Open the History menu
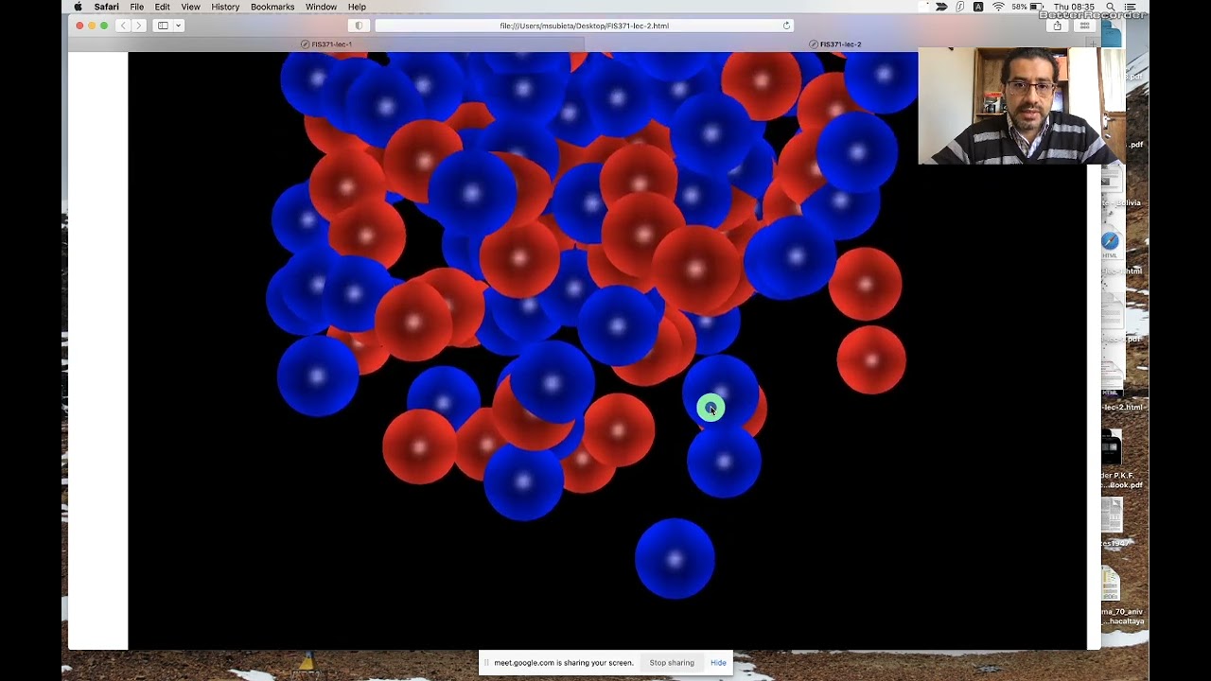The height and width of the screenshot is (681, 1211). [x=225, y=7]
